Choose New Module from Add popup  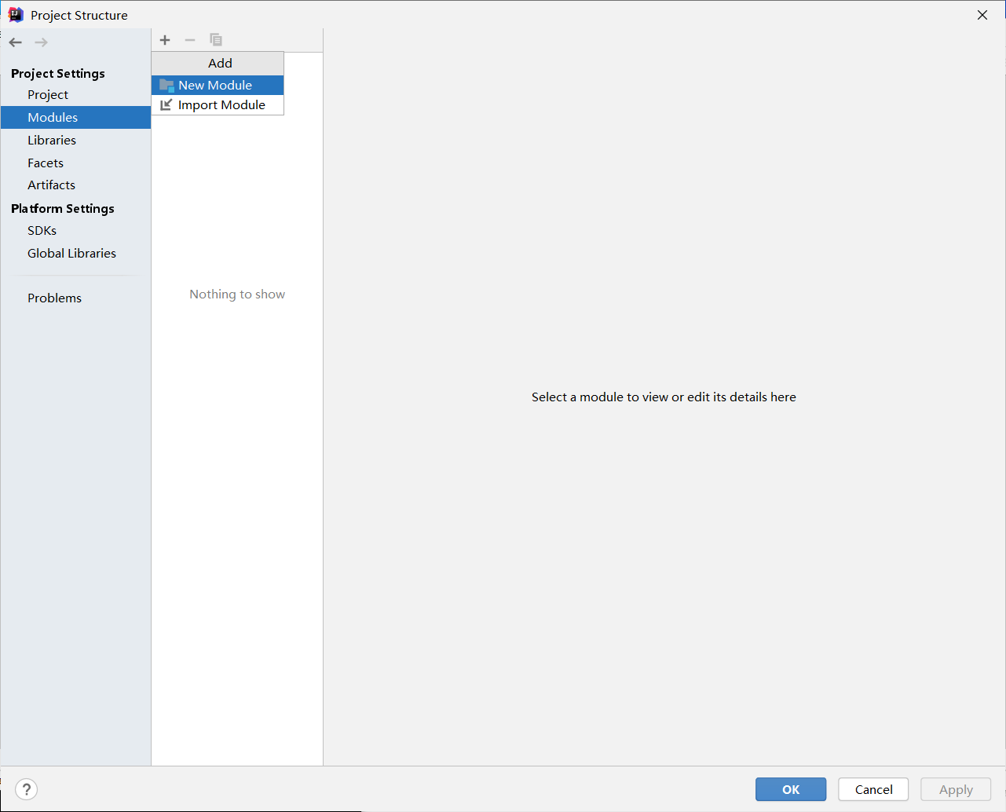[218, 85]
